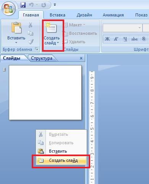Image resolution: width=149 pixels, height=184 pixels.
Task: Open the Quick Access Toolbar customize dropdown
Action: [x=55, y=5]
